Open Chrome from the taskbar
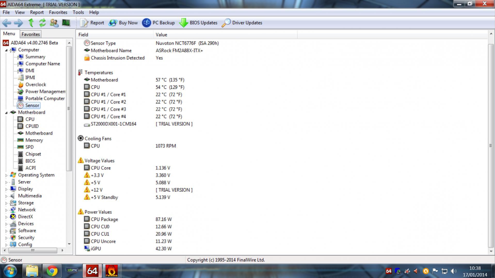495x278 pixels. click(52, 271)
